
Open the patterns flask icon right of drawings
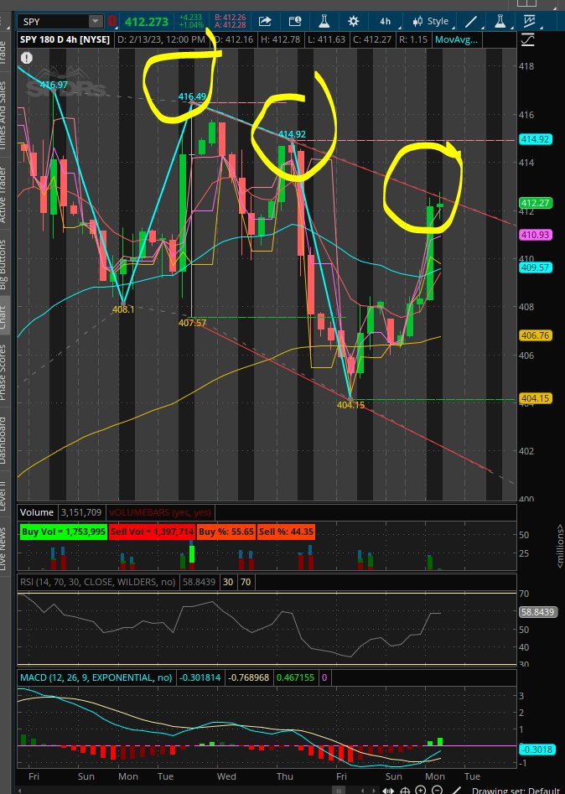point(500,21)
